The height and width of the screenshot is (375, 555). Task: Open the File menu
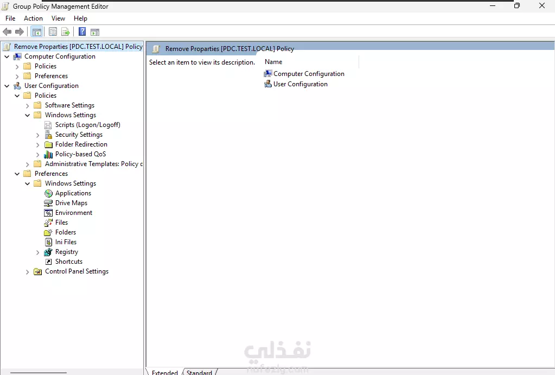click(10, 18)
